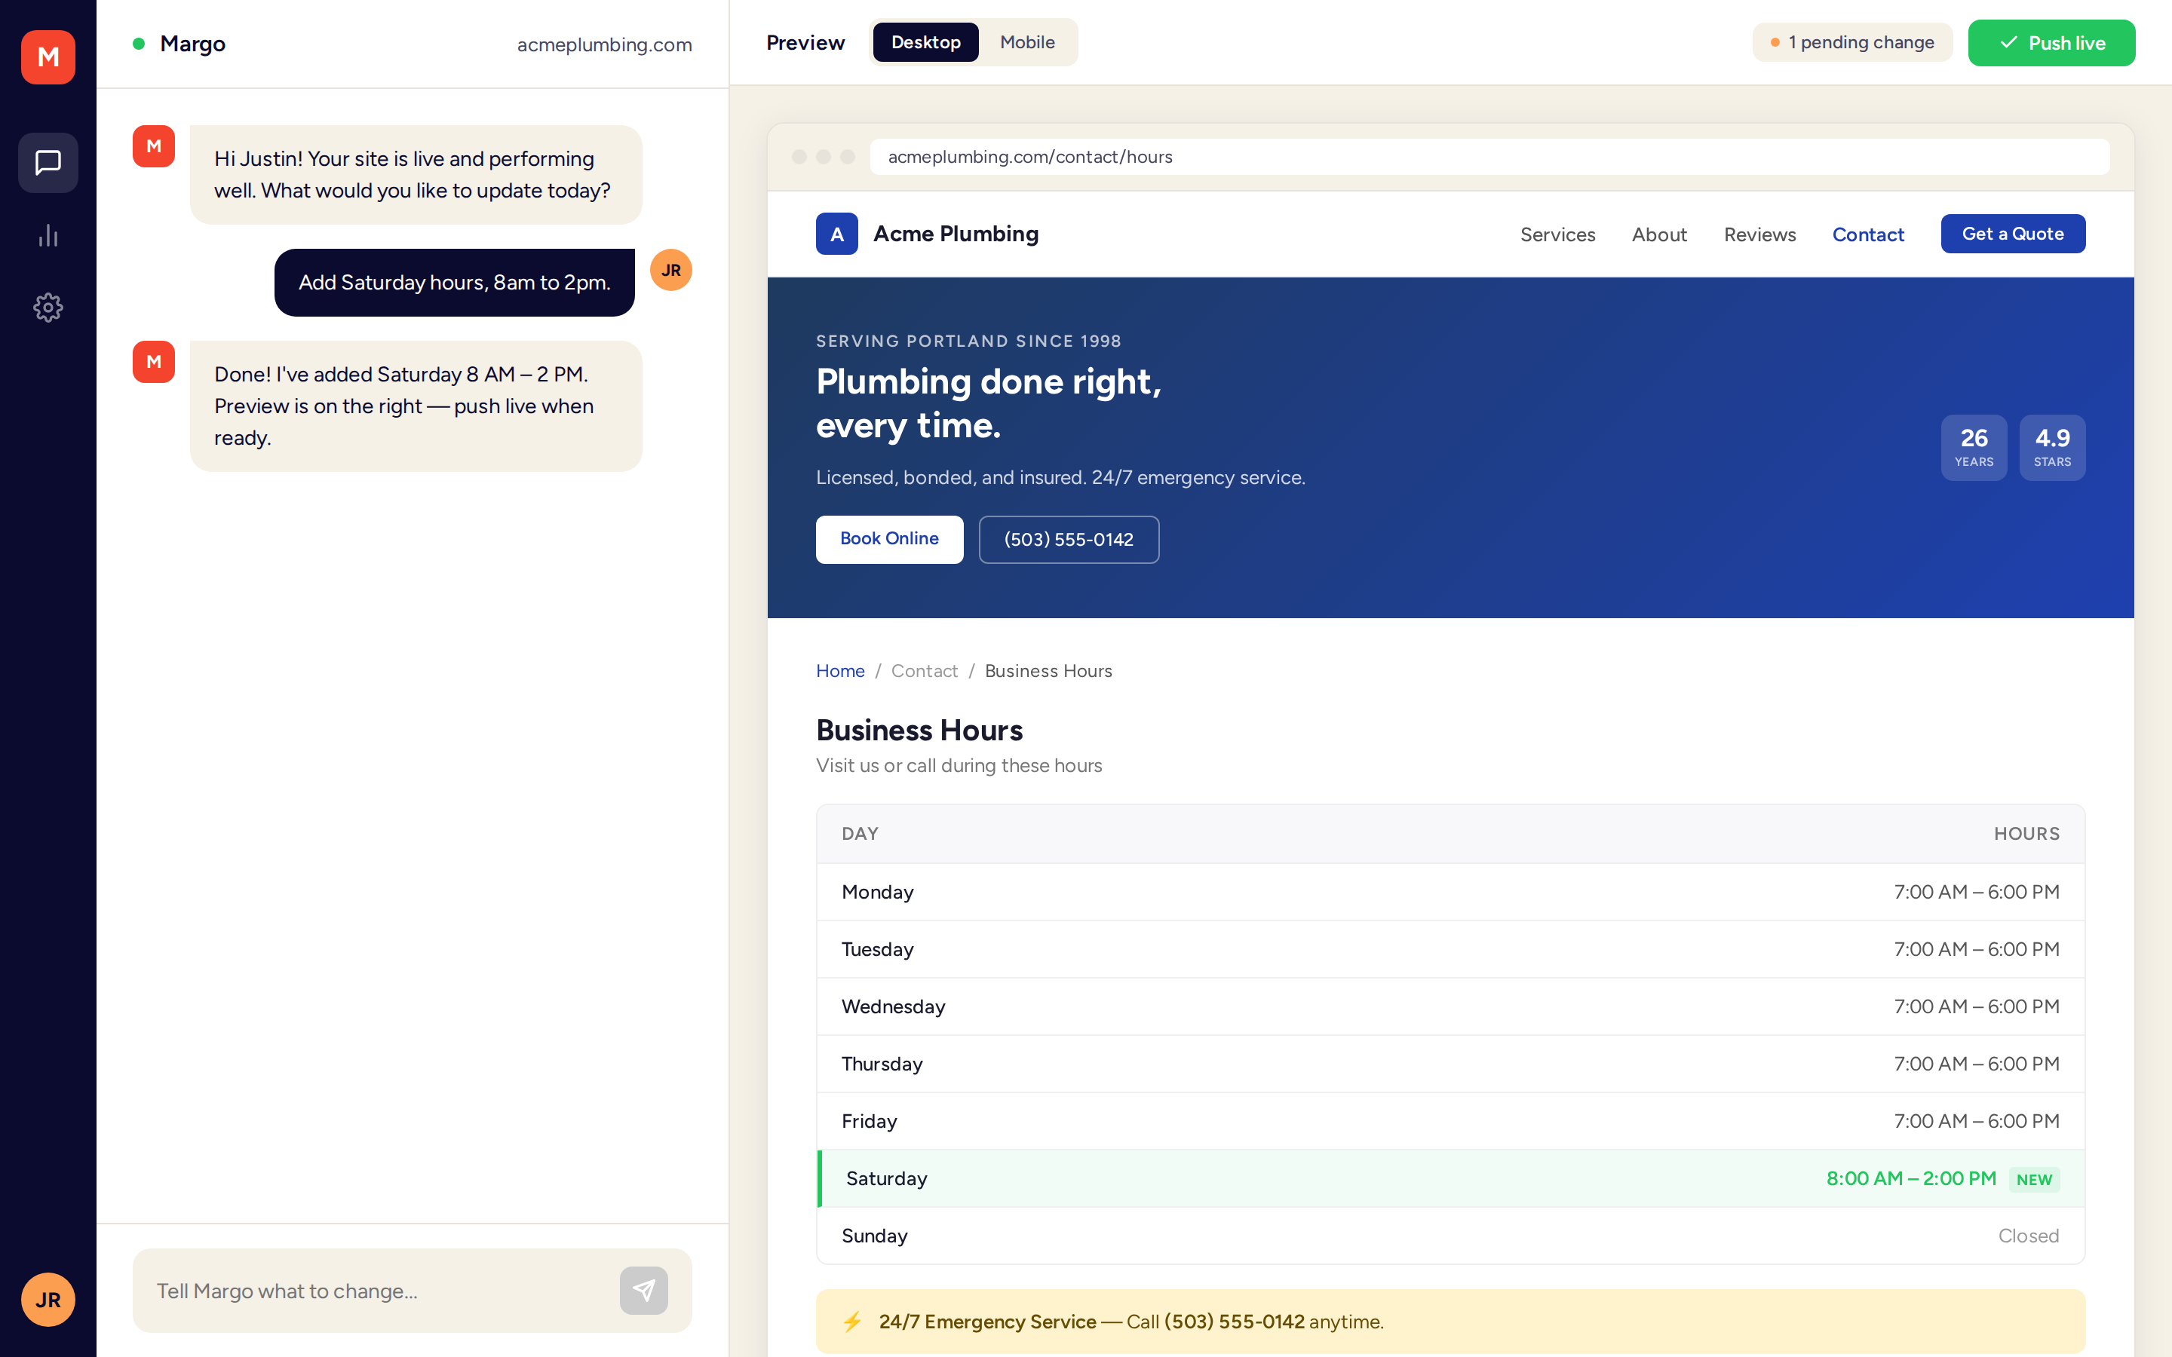The width and height of the screenshot is (2172, 1357).
Task: Open the Services nav item
Action: (x=1557, y=234)
